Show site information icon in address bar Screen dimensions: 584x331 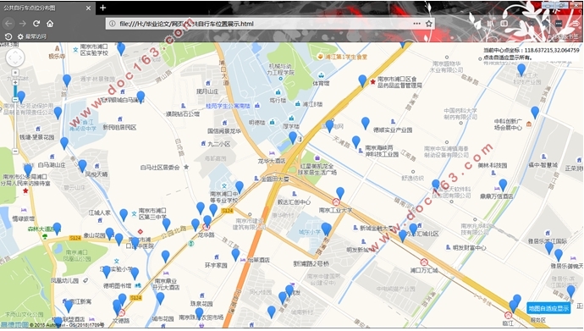tap(112, 24)
